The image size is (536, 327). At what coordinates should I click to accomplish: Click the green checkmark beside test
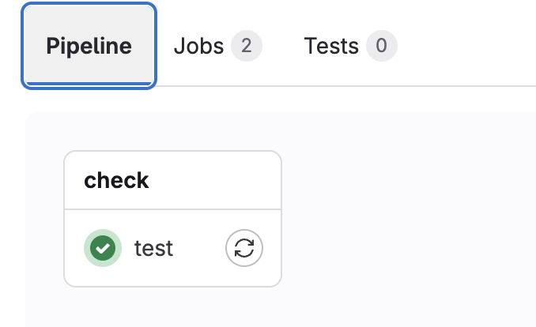pos(102,248)
